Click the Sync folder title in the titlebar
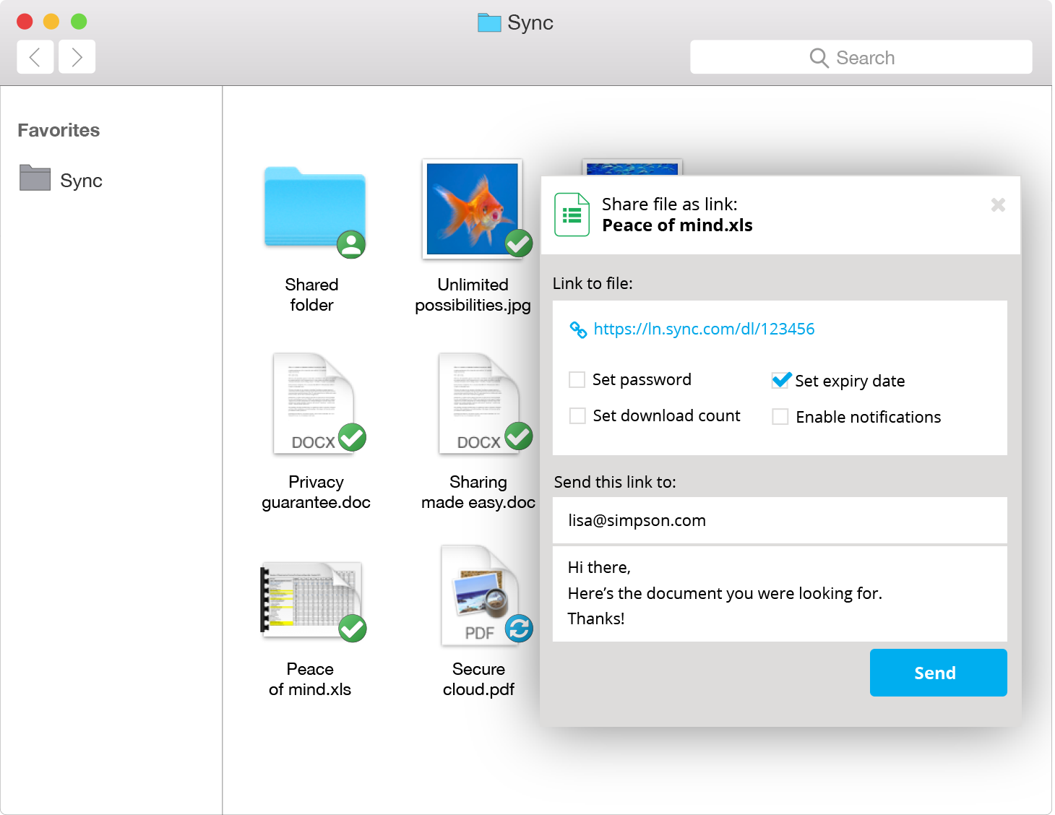 (x=514, y=22)
